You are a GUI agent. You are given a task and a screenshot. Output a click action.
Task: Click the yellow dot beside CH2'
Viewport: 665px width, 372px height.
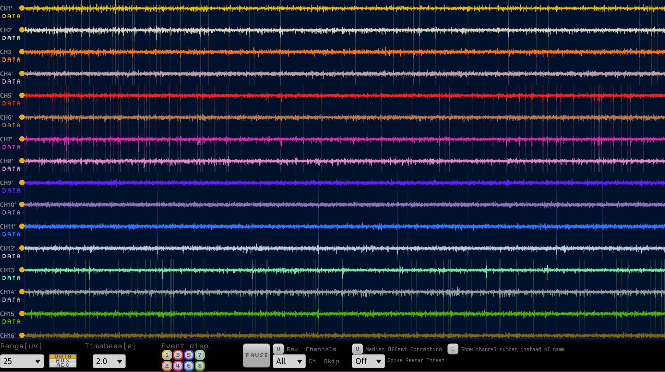tap(22, 30)
